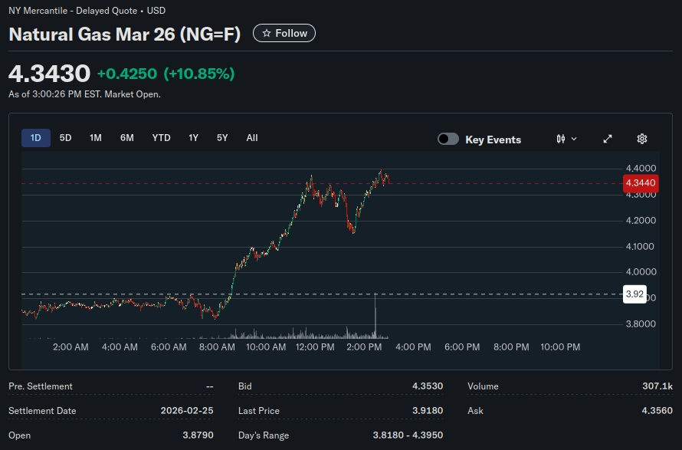Select the 5Y range tab
The height and width of the screenshot is (450, 682).
pyautogui.click(x=222, y=138)
